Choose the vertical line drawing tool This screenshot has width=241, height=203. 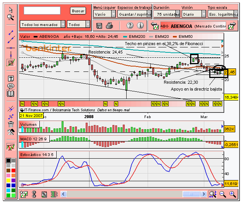click(x=11, y=55)
